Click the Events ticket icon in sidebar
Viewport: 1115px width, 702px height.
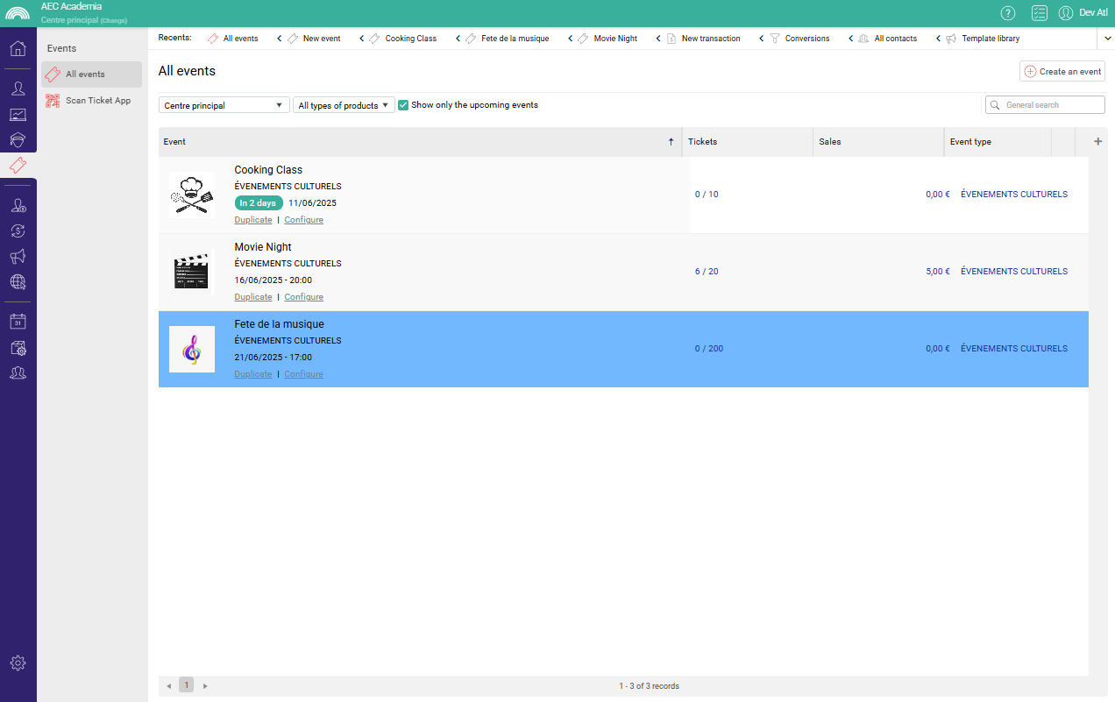[18, 165]
